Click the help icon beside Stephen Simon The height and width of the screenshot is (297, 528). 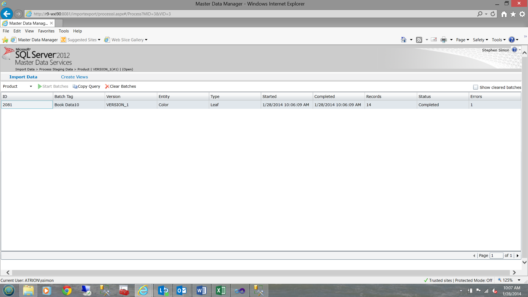[514, 50]
